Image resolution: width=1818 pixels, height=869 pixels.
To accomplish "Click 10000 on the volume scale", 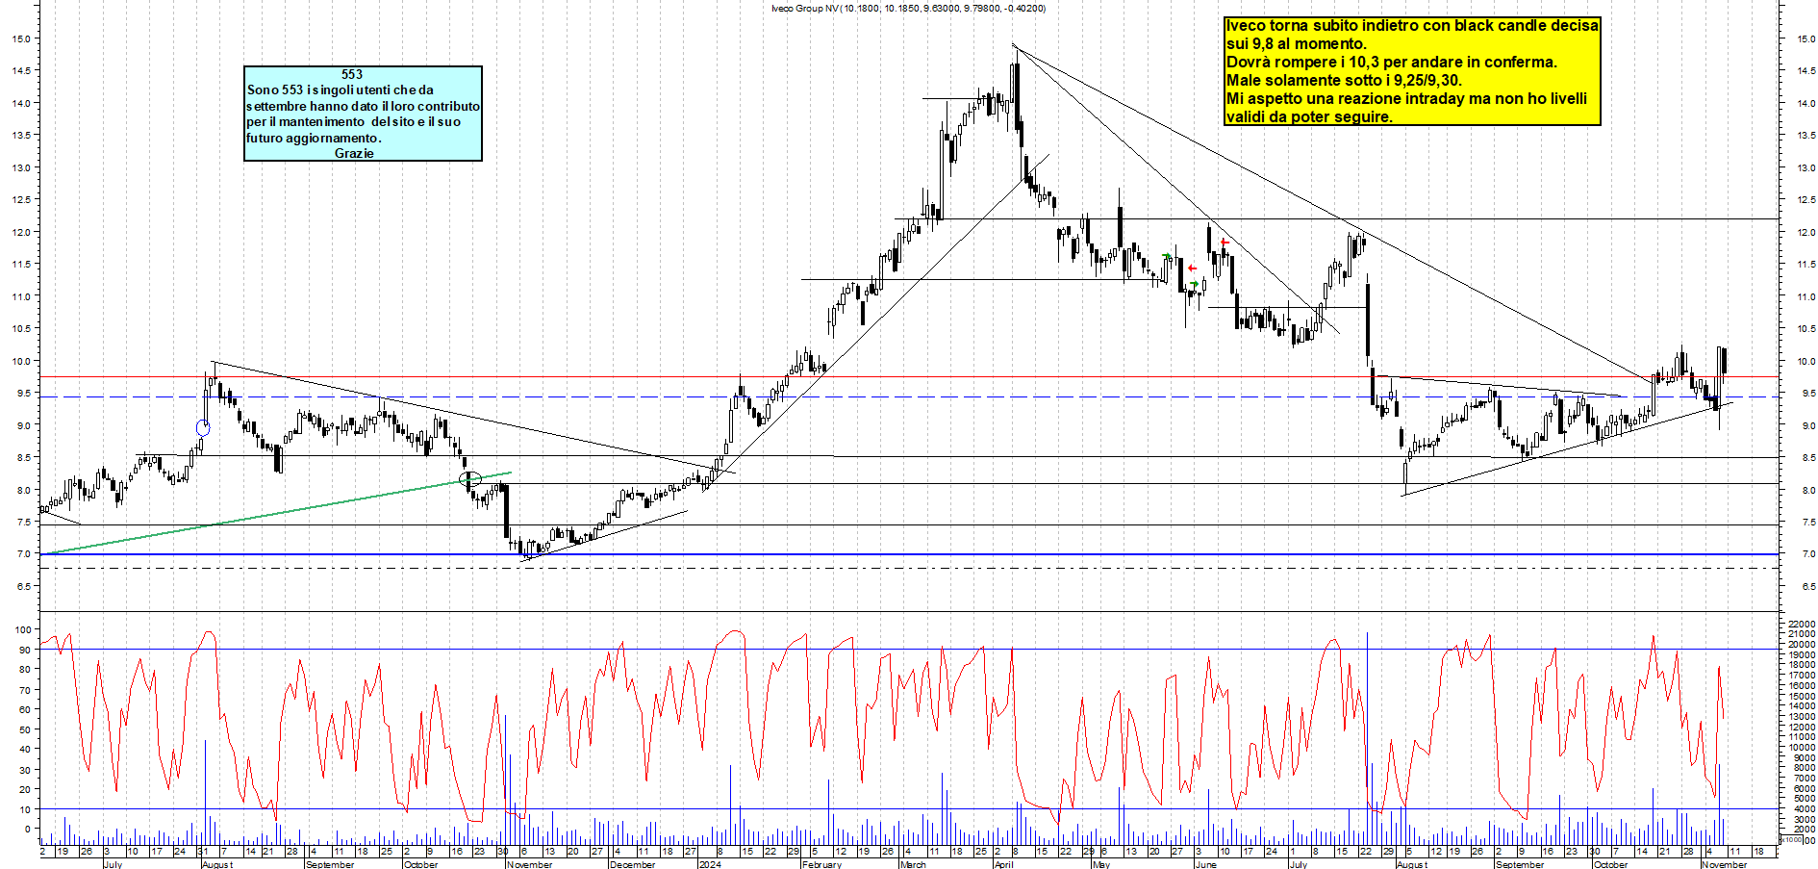I will (x=1802, y=748).
